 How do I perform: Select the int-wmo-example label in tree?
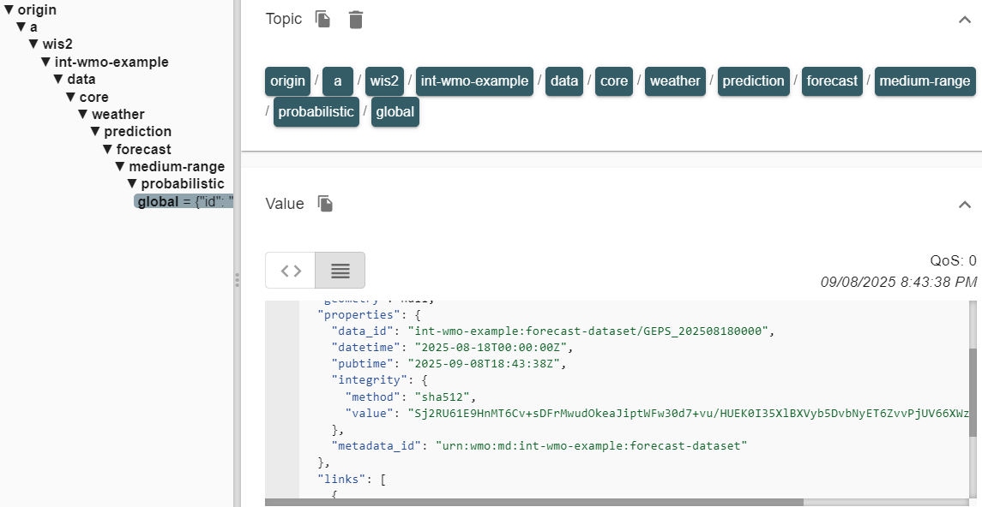(111, 62)
